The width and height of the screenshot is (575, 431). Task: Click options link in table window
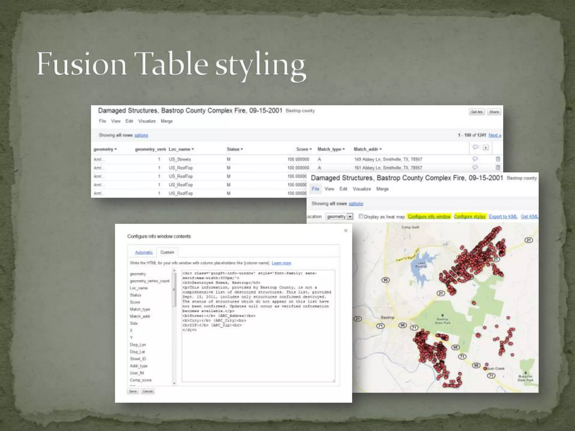[x=141, y=135]
